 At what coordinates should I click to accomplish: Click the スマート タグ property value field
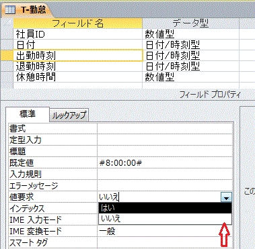[165, 242]
